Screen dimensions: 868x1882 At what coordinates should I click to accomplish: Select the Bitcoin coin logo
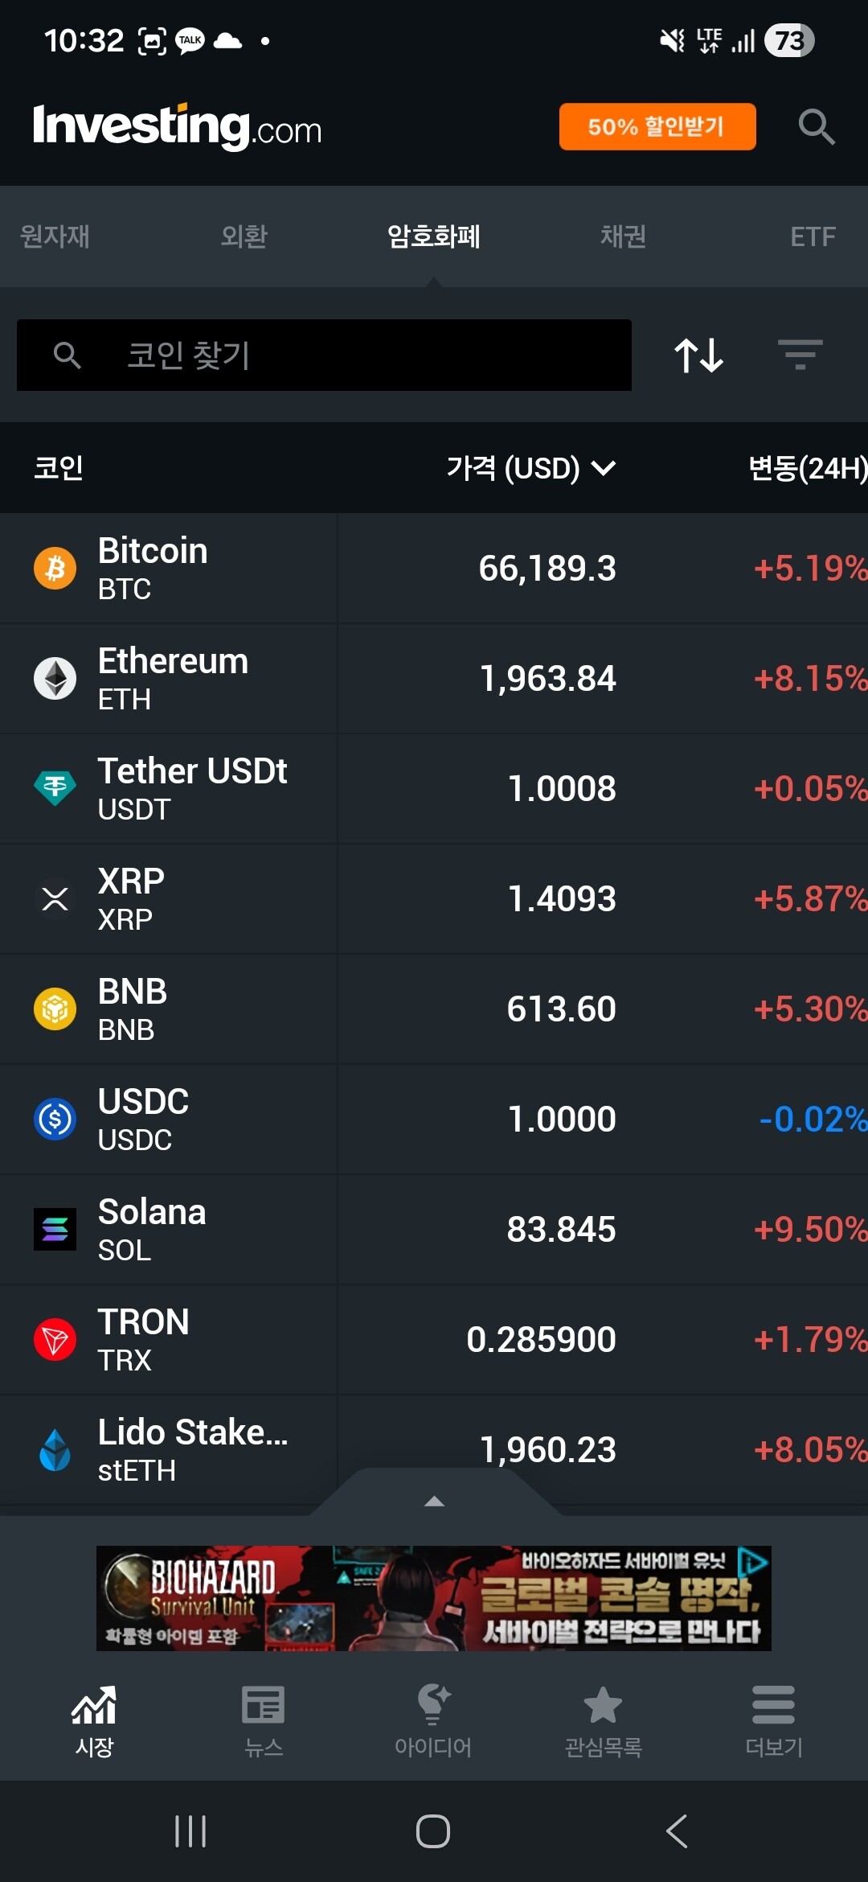pos(55,568)
